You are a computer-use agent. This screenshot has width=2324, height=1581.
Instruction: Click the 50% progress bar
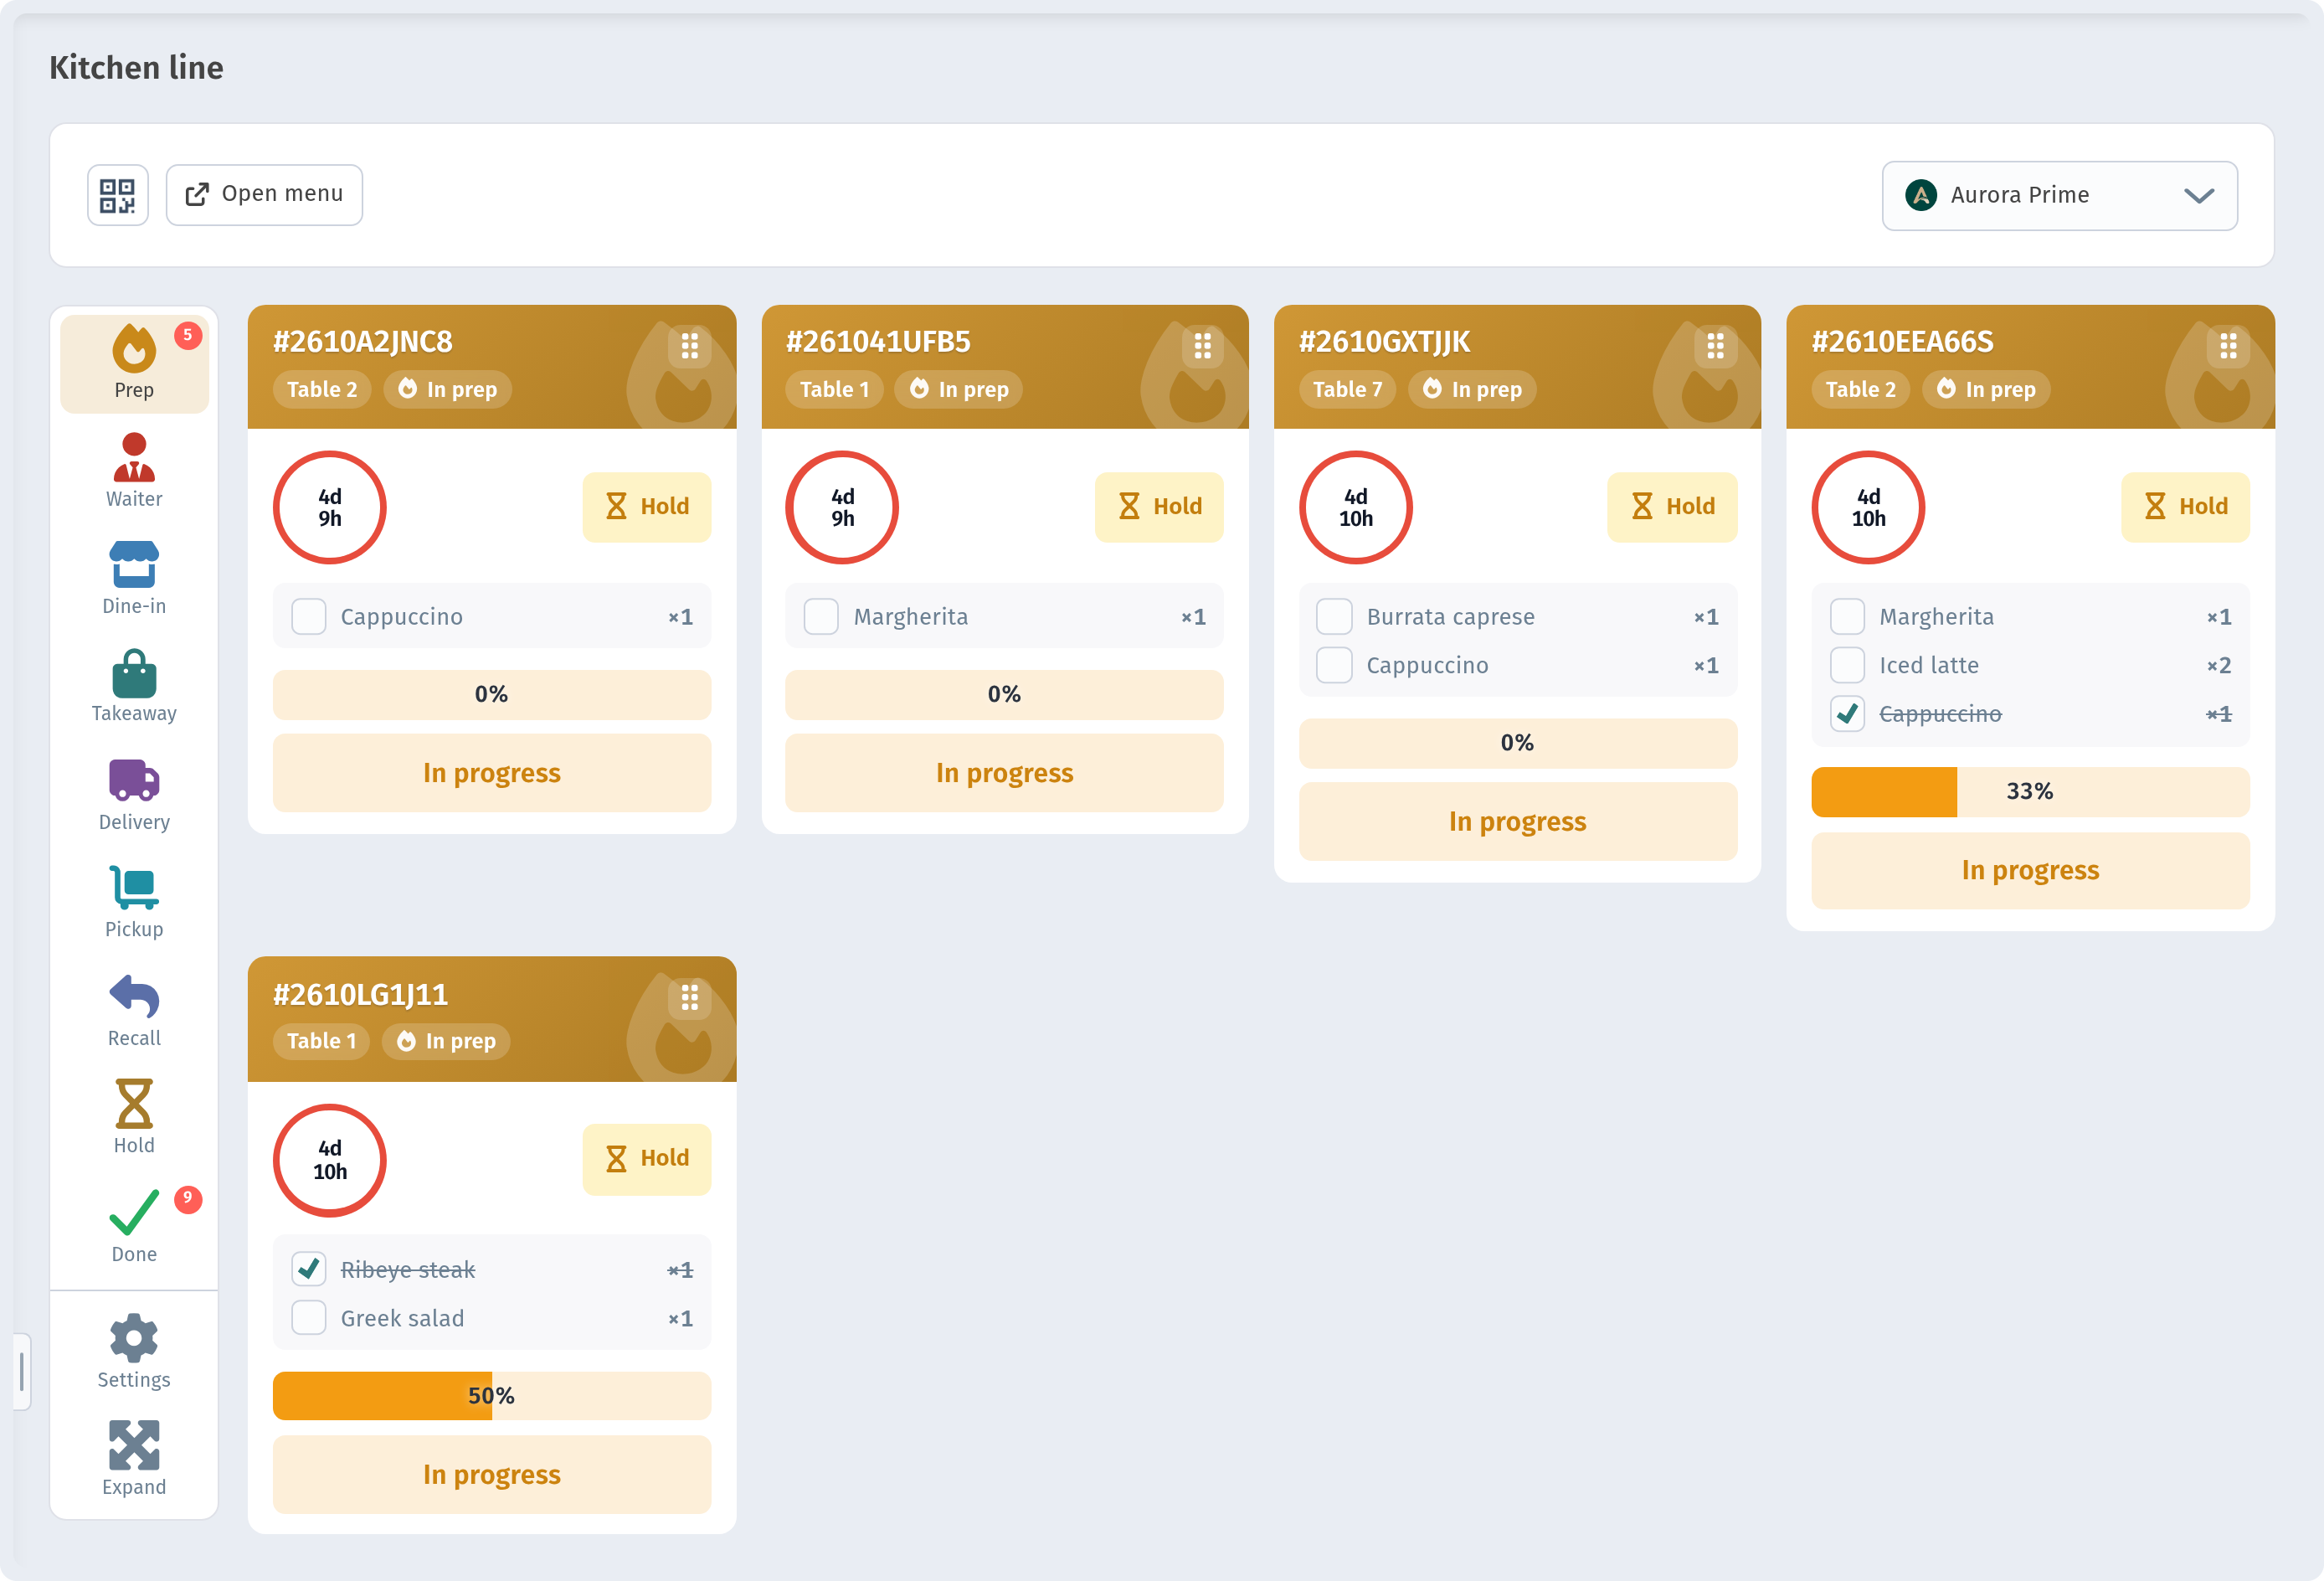pyautogui.click(x=491, y=1396)
